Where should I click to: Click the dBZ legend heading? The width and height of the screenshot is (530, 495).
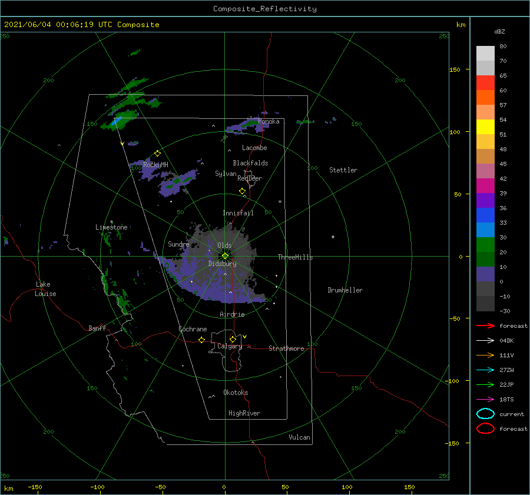pyautogui.click(x=499, y=31)
